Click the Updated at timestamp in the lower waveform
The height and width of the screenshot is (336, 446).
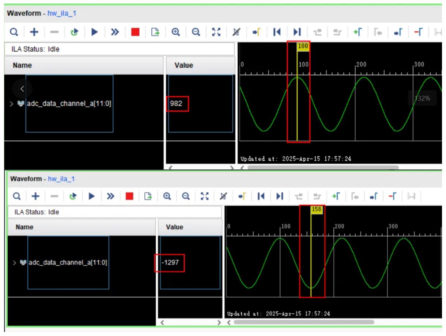coord(279,314)
